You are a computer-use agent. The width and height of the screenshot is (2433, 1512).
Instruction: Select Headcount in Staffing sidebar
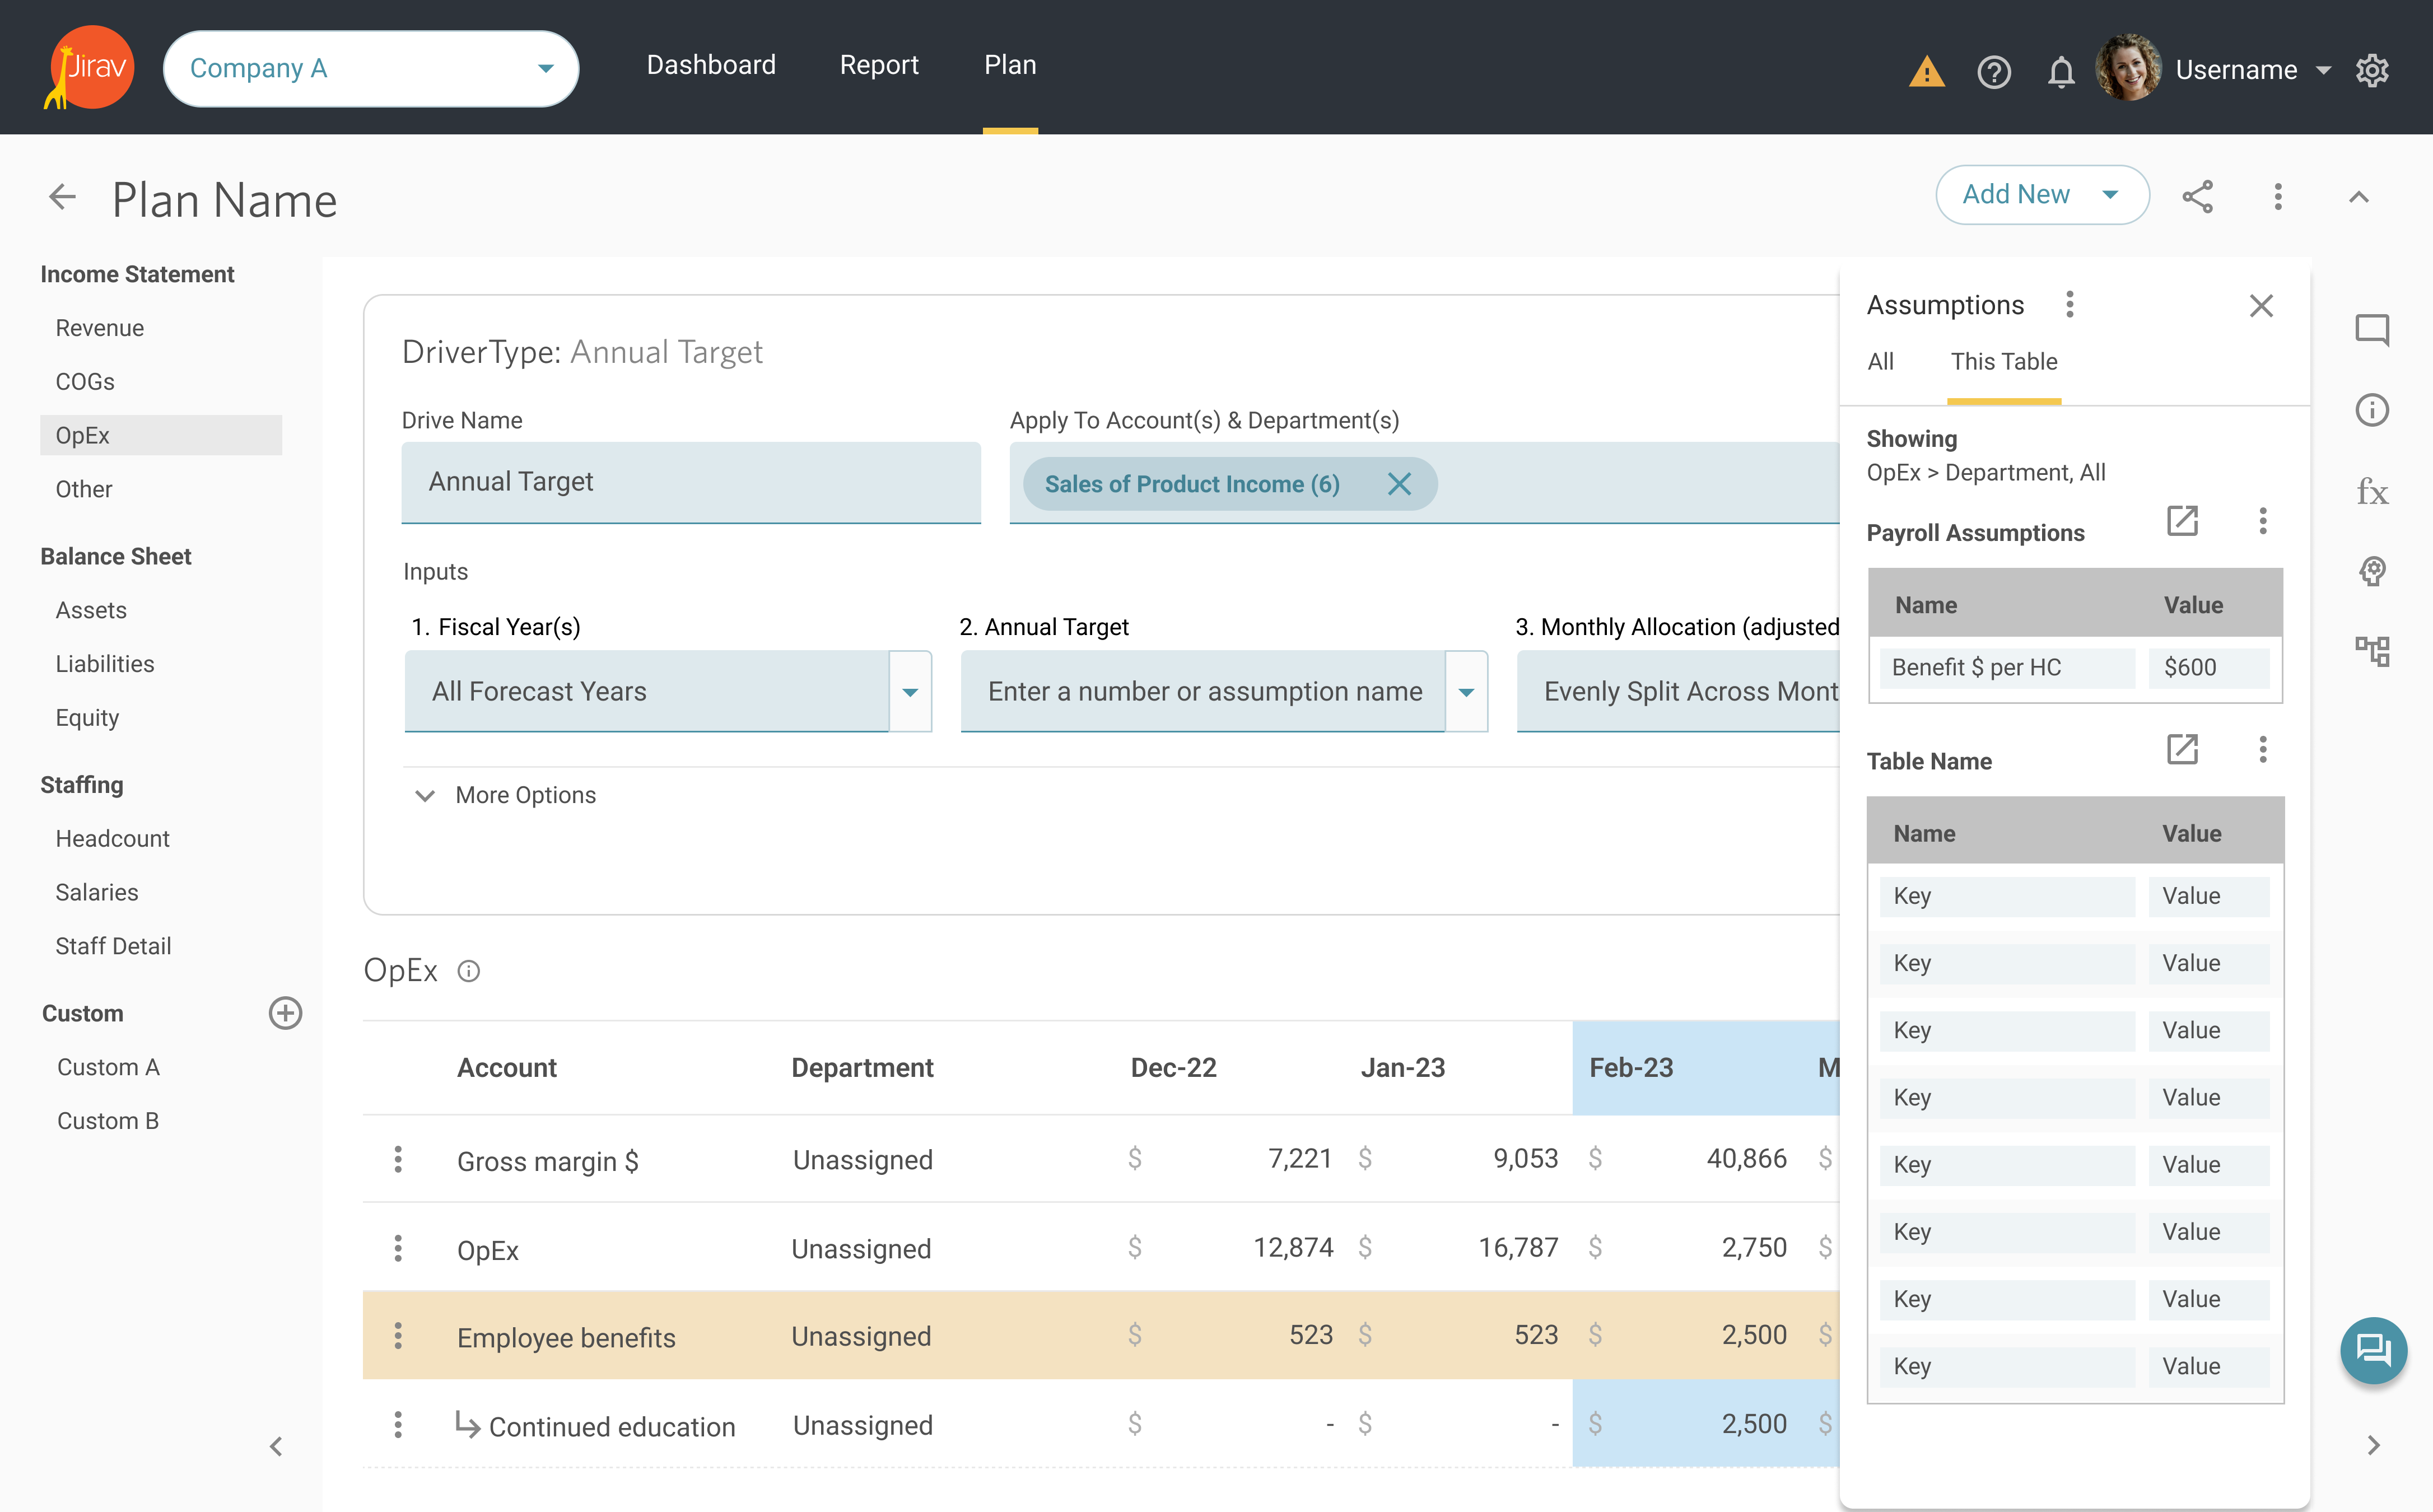(112, 838)
